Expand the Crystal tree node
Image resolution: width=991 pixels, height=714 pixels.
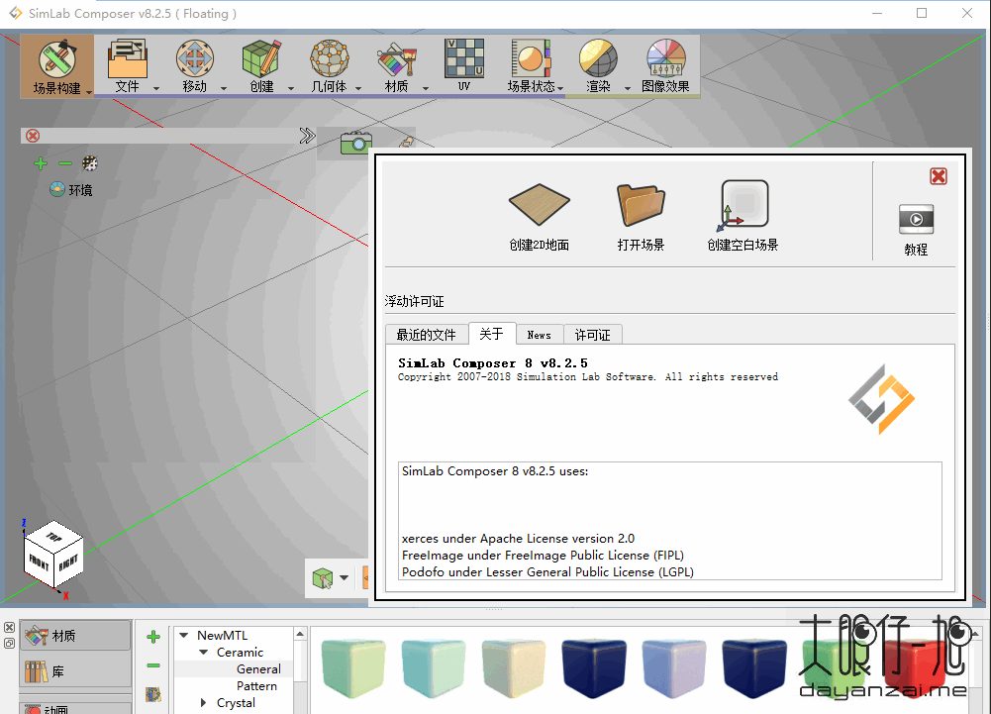tap(203, 703)
